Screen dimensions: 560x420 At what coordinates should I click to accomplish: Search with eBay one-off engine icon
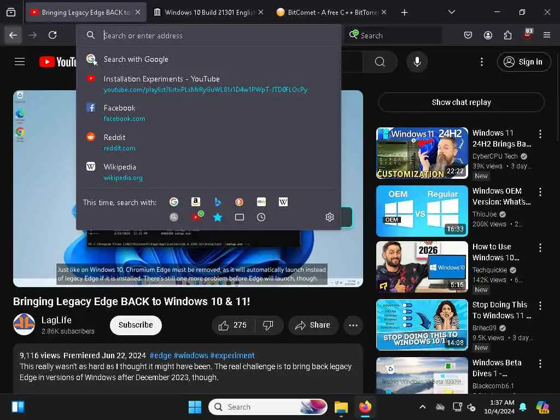pyautogui.click(x=261, y=202)
